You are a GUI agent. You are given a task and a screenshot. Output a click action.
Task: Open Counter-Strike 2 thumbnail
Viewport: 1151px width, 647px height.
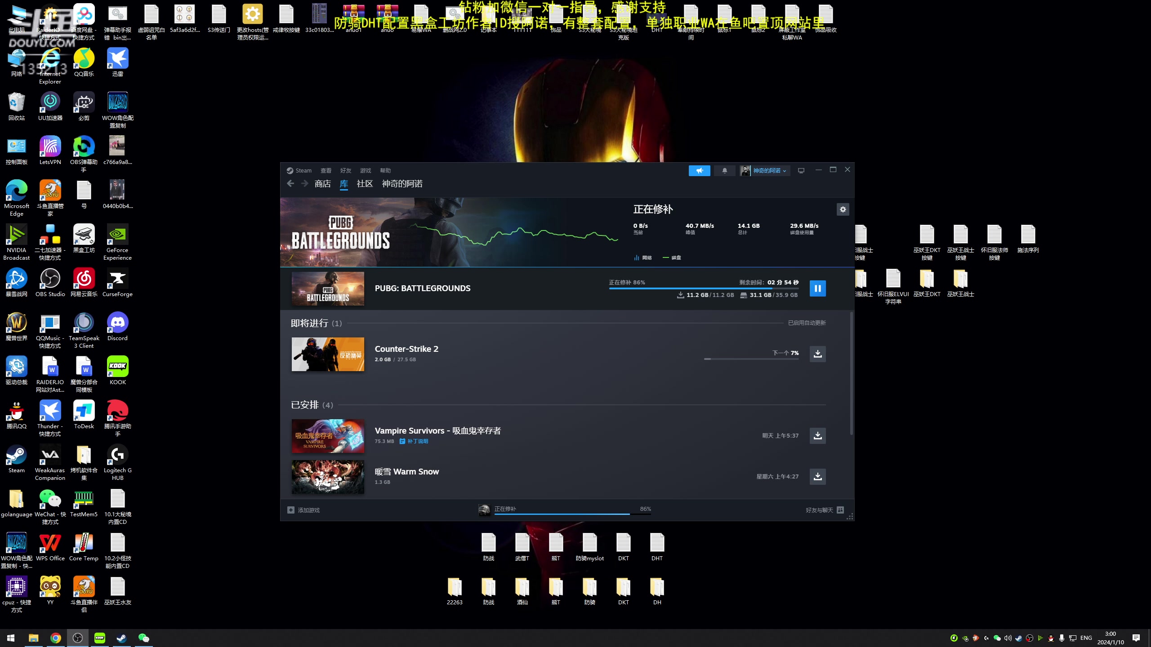(328, 354)
